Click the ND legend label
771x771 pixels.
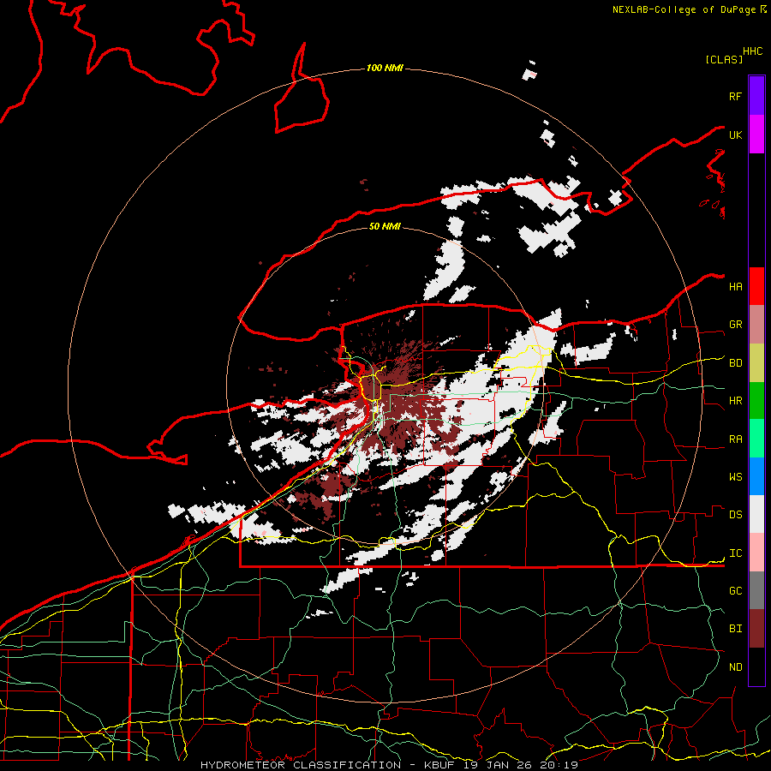[735, 667]
